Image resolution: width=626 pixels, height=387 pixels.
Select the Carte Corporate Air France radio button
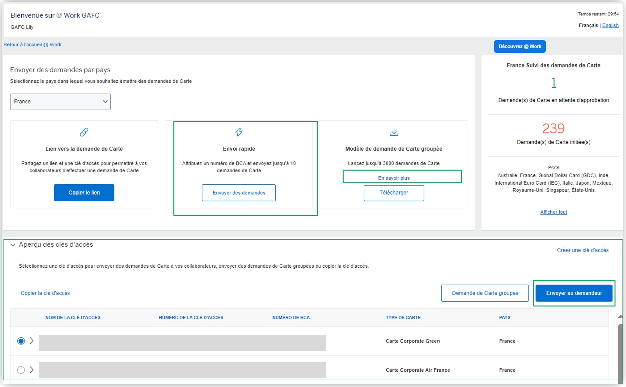click(21, 370)
